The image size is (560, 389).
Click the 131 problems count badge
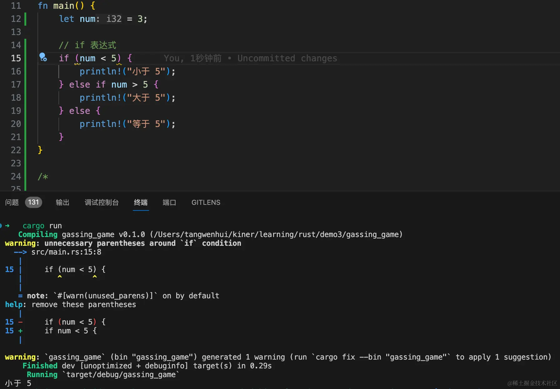(33, 202)
